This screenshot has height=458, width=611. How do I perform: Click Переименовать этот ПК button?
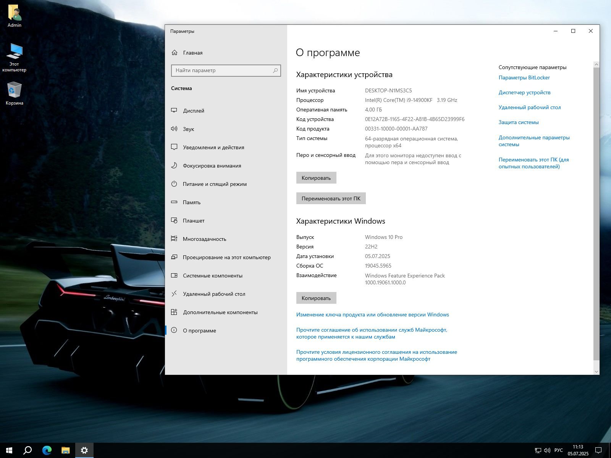coord(331,198)
